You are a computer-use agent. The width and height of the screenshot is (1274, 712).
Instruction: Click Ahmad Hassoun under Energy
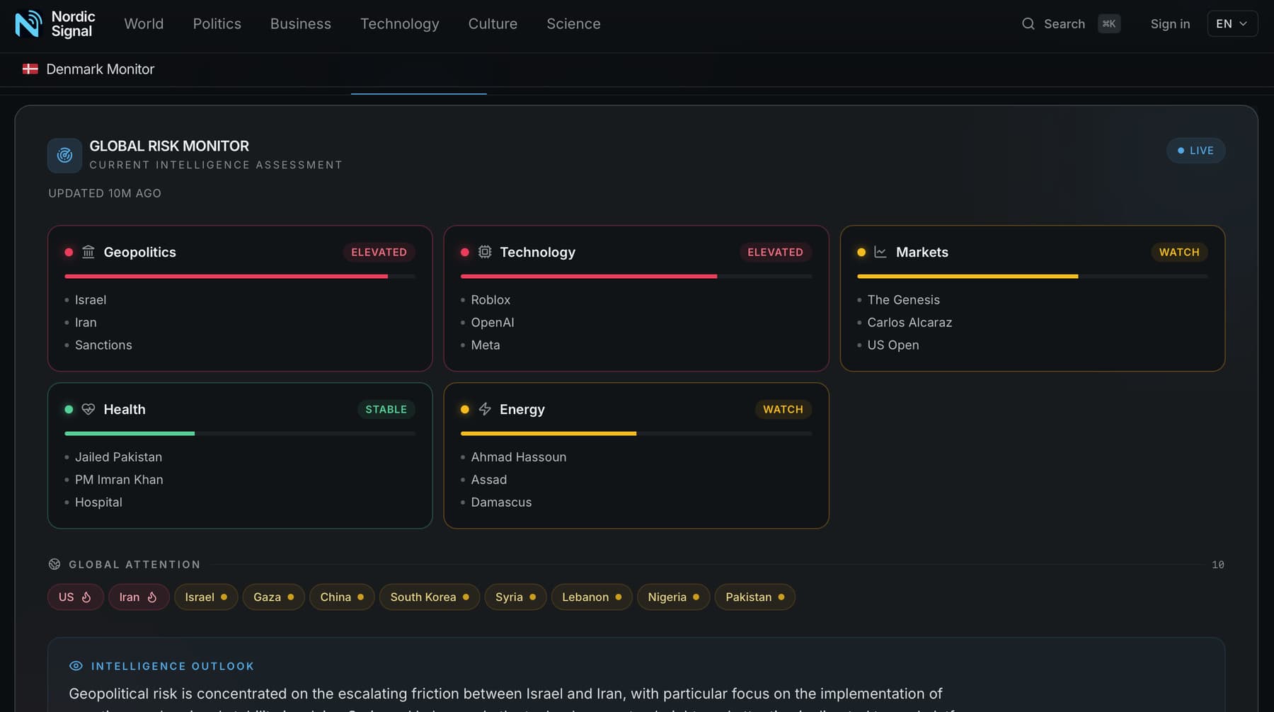tap(519, 457)
